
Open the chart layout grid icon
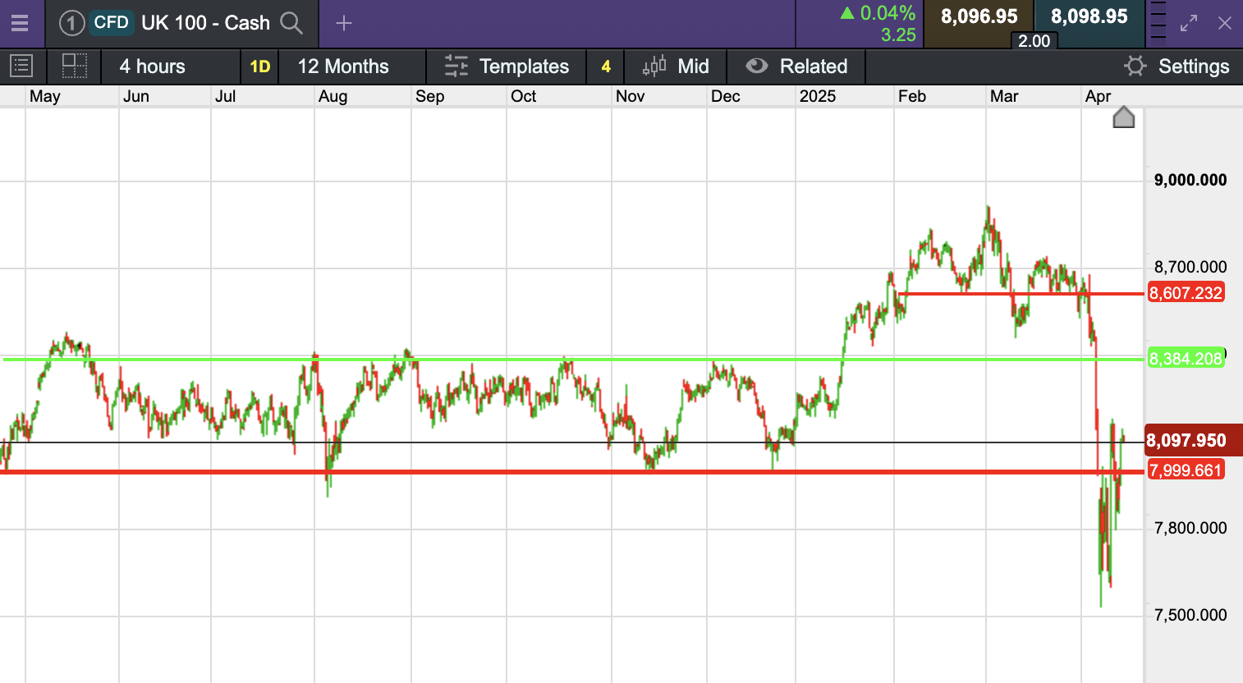(x=75, y=66)
